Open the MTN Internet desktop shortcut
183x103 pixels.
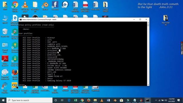pos(15,87)
